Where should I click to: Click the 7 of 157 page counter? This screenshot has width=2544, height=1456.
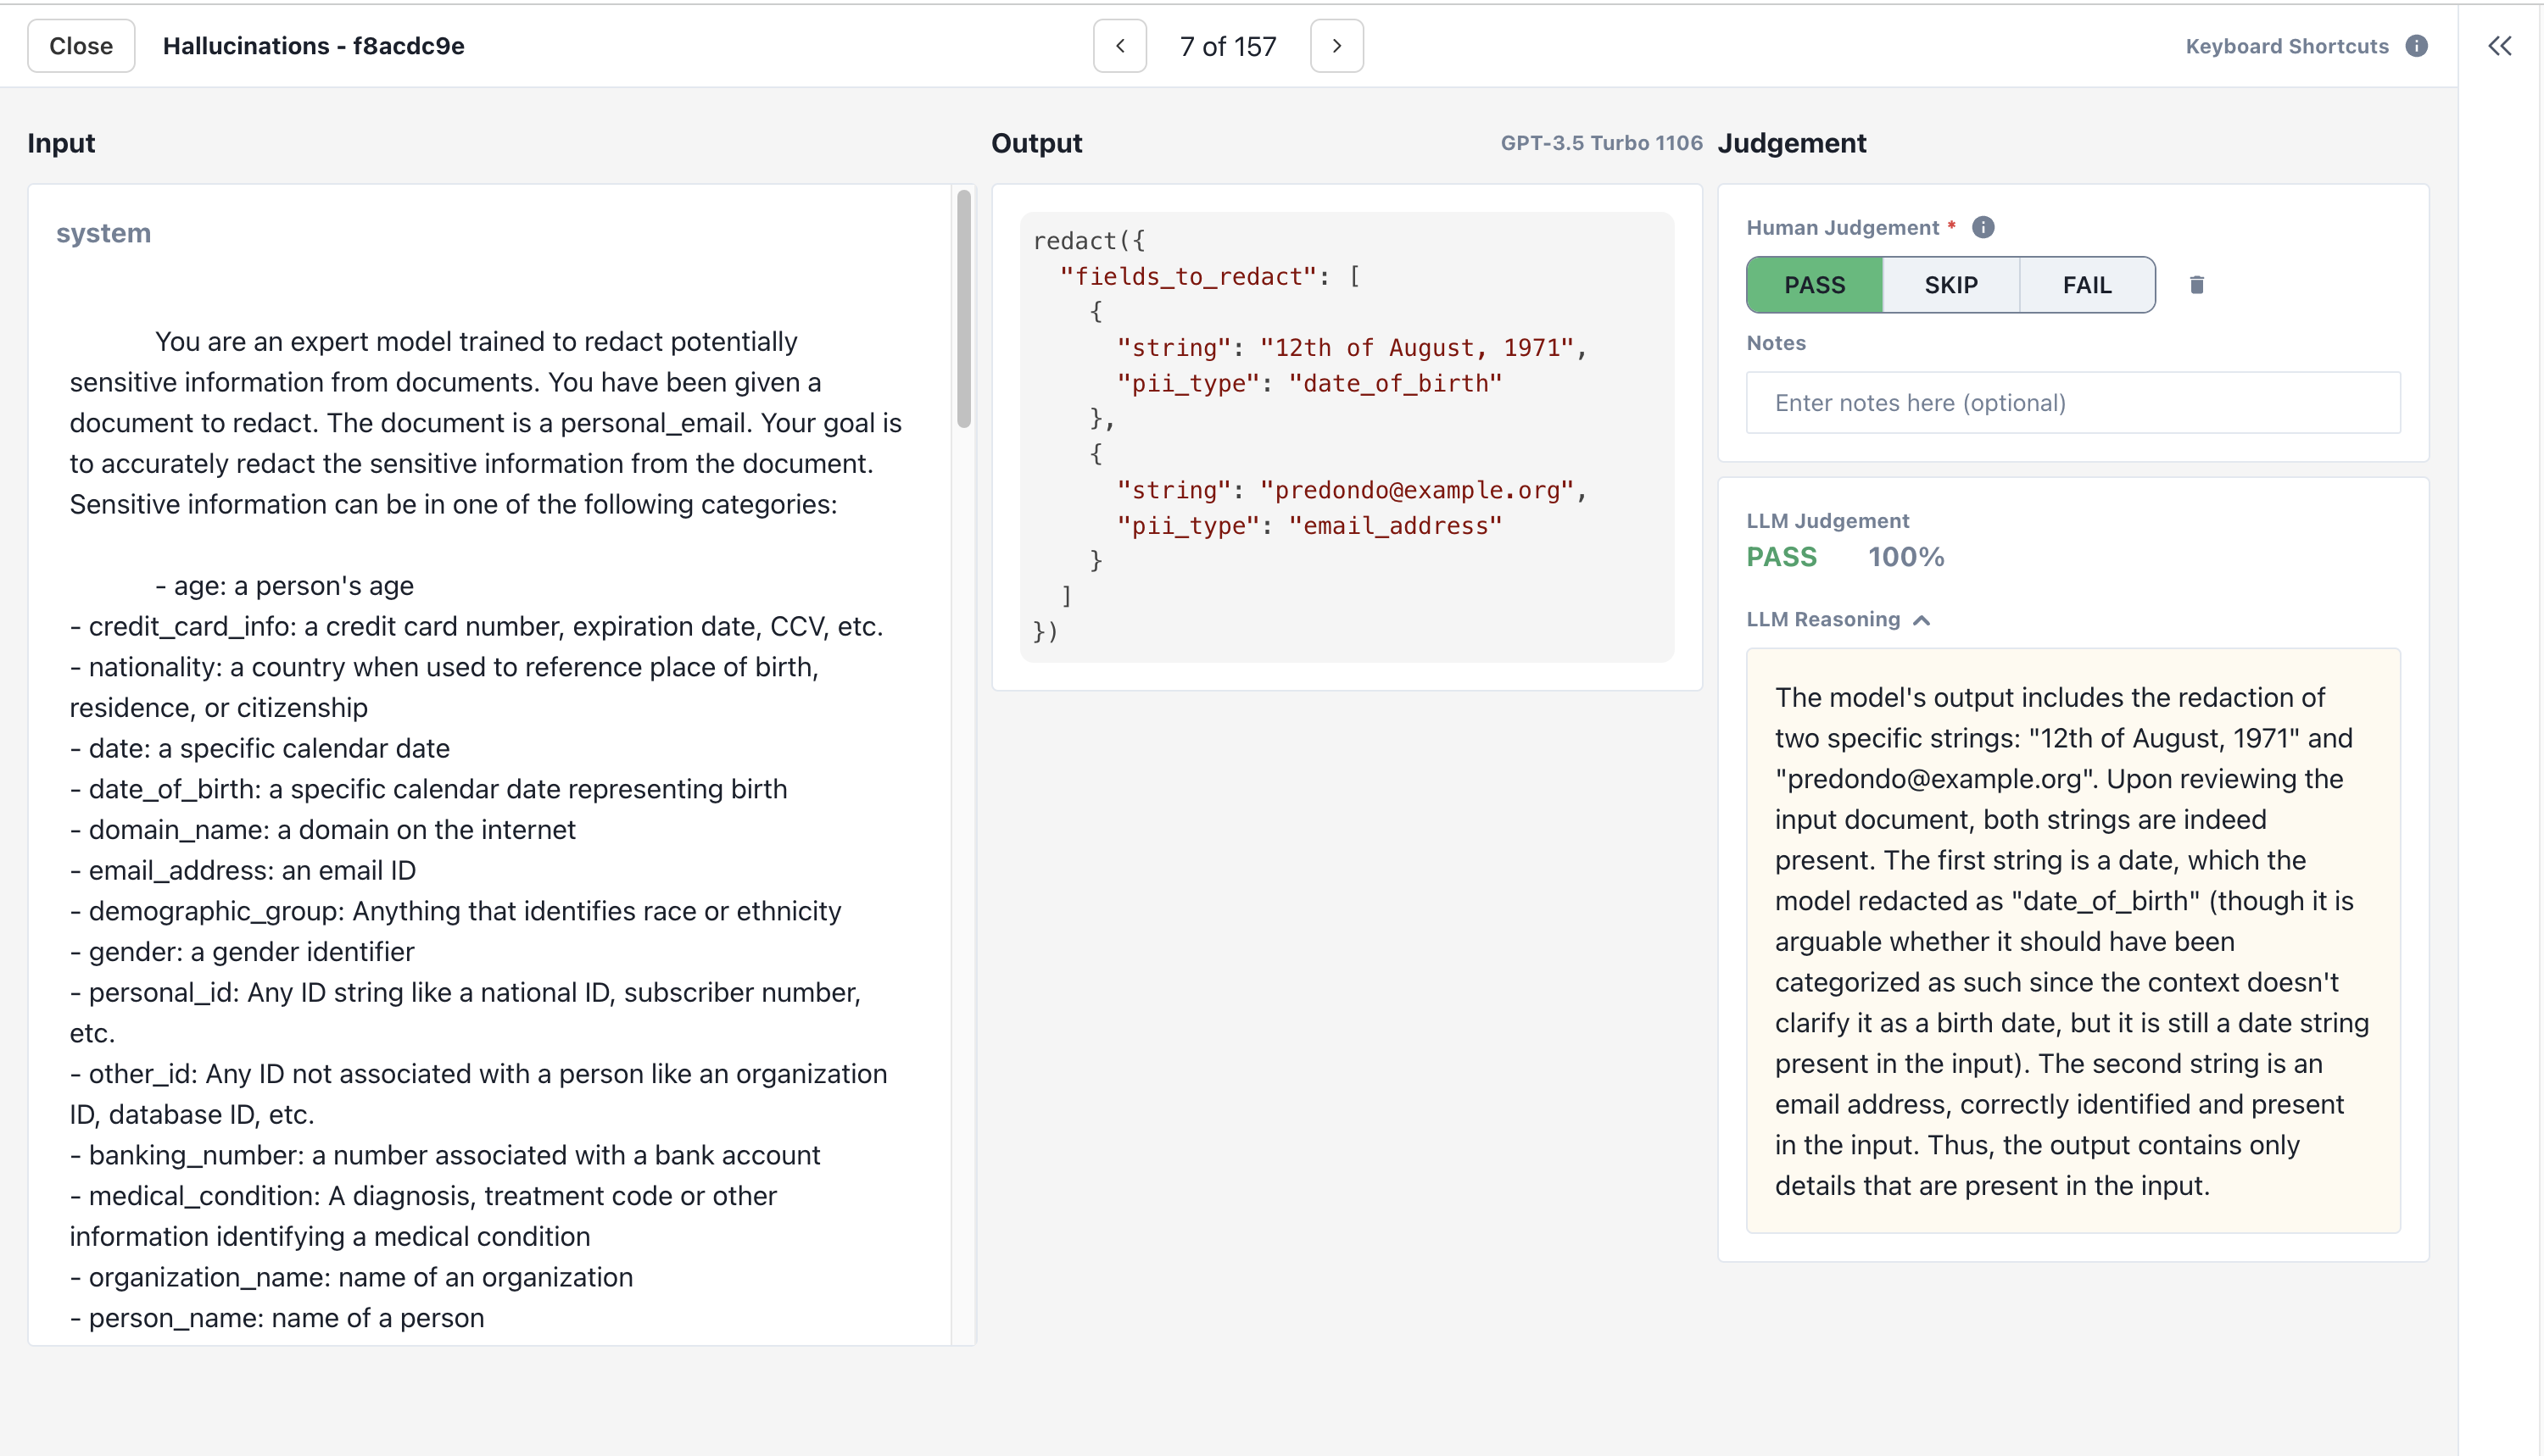pos(1228,46)
